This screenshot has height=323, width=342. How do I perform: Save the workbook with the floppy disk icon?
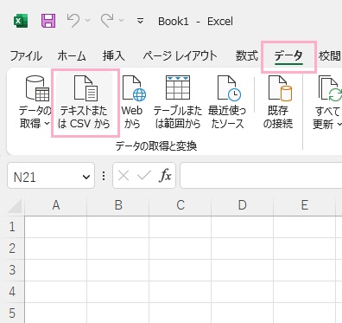point(48,21)
